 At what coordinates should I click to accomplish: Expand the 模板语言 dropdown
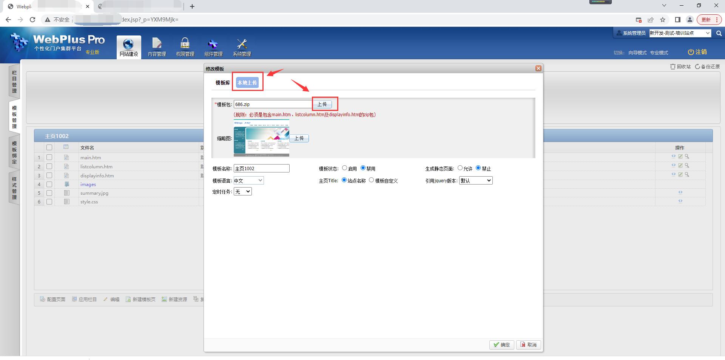tap(248, 181)
